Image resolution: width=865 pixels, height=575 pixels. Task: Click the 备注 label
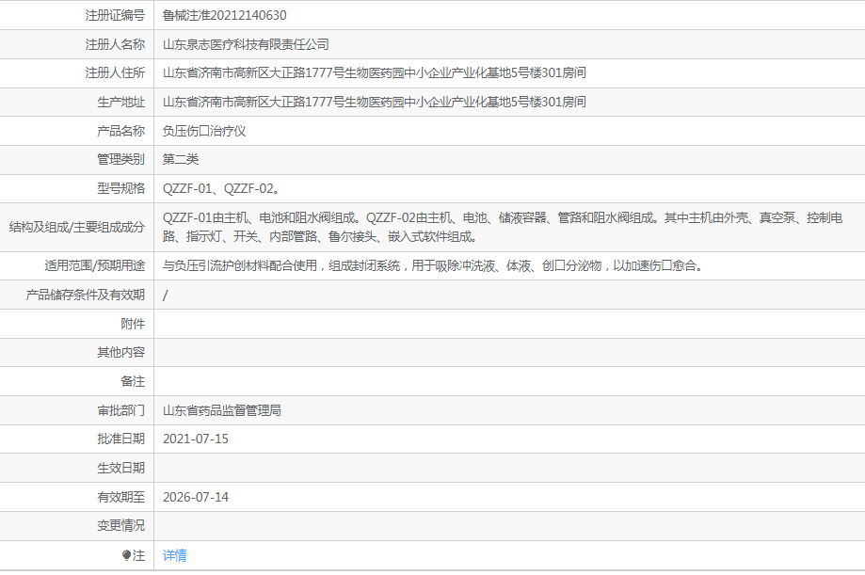[x=133, y=381]
